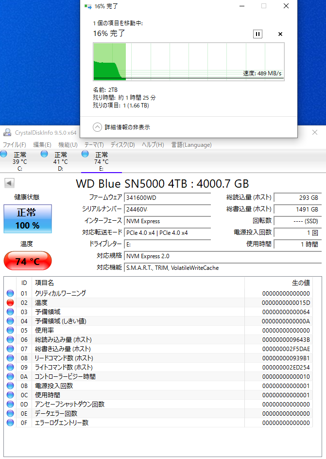Click the features field S.M.A.R.T., TRIM
Screen dimensions: 326x459
pyautogui.click(x=223, y=268)
